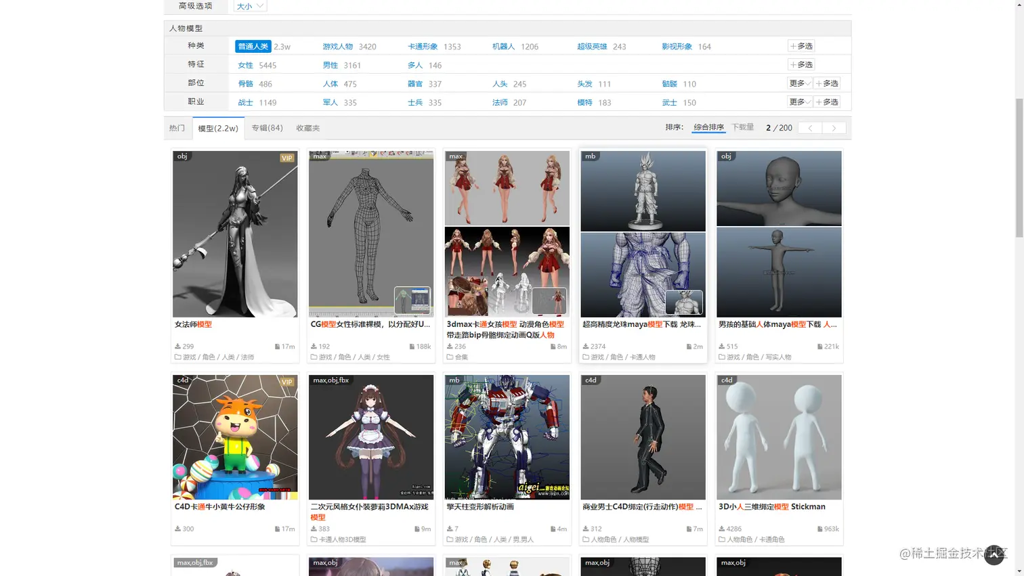Open 高级选项 advanced options
This screenshot has height=576, width=1024.
click(x=195, y=5)
